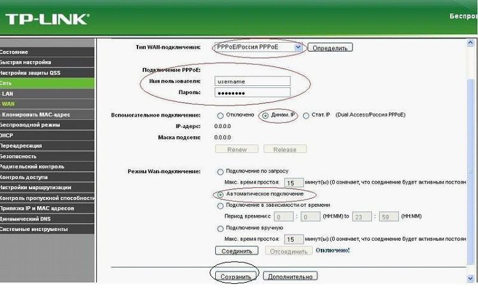Image resolution: width=478 pixels, height=296 pixels.
Task: Open the WAN connection type dropdown
Action: click(258, 47)
